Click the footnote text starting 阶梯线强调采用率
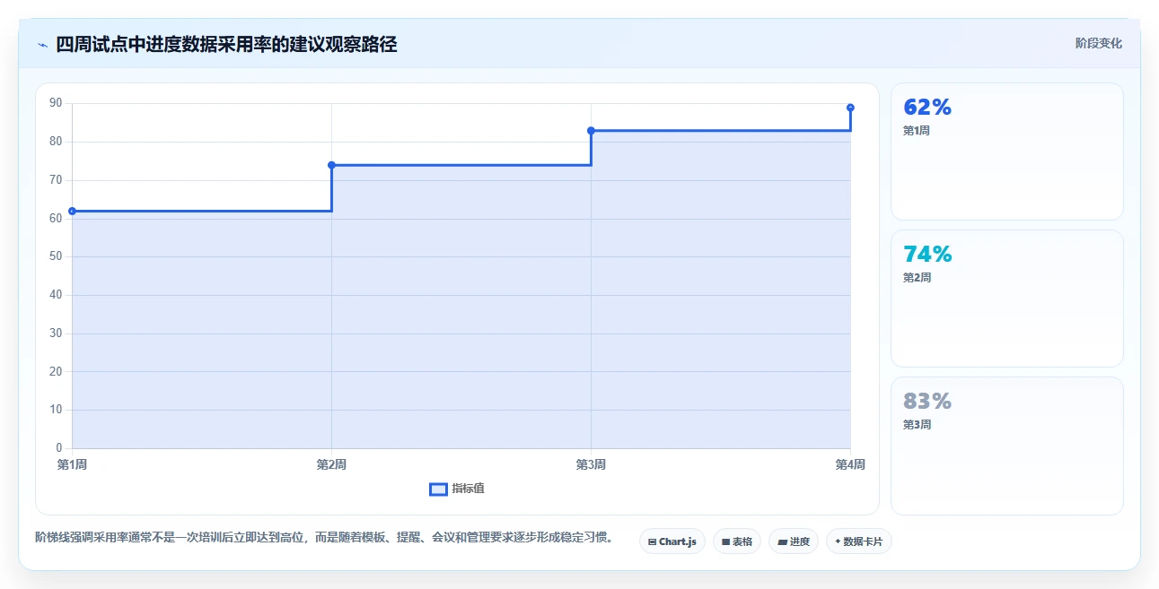The height and width of the screenshot is (589, 1159). tap(325, 538)
